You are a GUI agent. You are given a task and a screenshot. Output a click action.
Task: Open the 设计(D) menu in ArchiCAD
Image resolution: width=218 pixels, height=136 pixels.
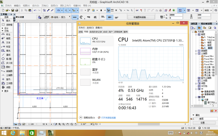(35, 5)
